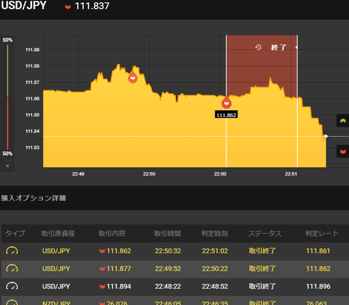349x305 pixels.
Task: Click the trade time 22:48:22
Action: point(168,286)
